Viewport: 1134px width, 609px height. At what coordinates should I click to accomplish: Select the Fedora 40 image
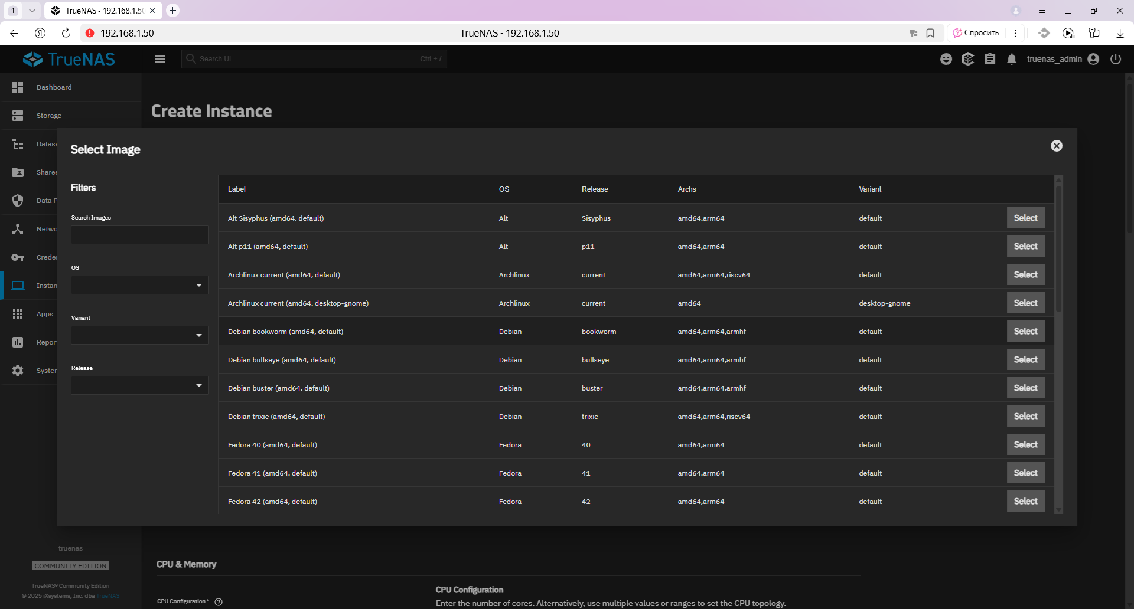1025,444
